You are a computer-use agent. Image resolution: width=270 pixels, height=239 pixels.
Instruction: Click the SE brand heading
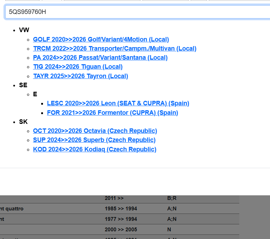pos(23,85)
